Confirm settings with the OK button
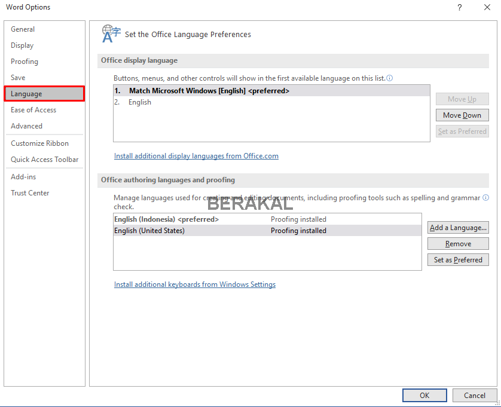501x407 pixels. (x=424, y=396)
